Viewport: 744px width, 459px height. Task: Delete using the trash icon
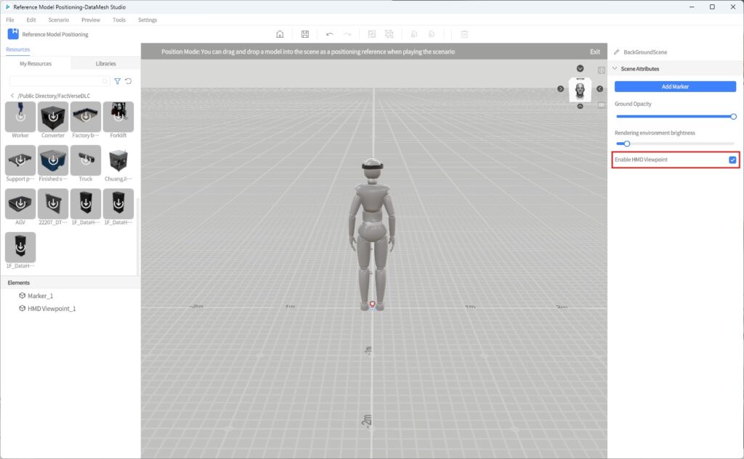point(464,33)
